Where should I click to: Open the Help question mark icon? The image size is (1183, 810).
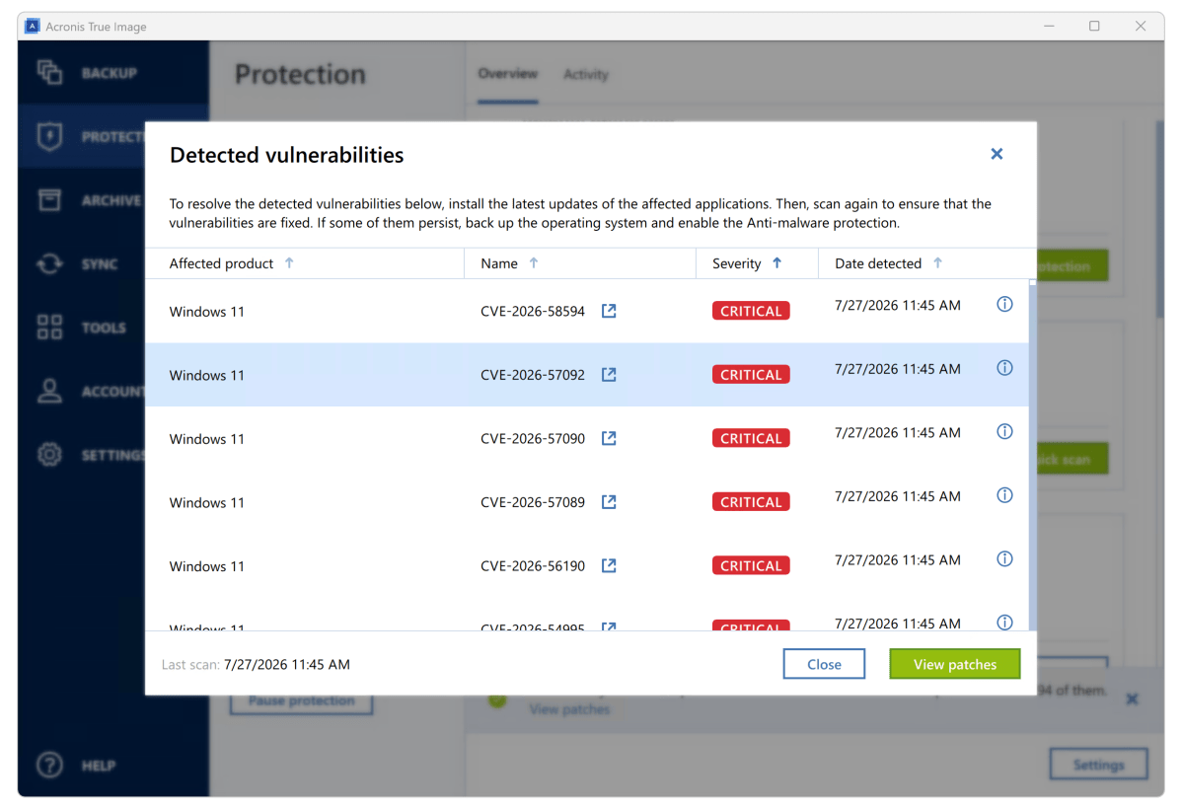click(49, 766)
